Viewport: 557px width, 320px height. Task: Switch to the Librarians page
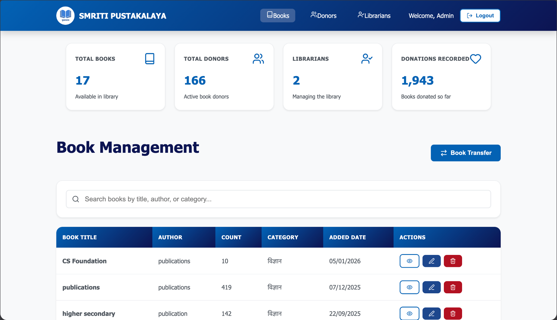click(374, 16)
